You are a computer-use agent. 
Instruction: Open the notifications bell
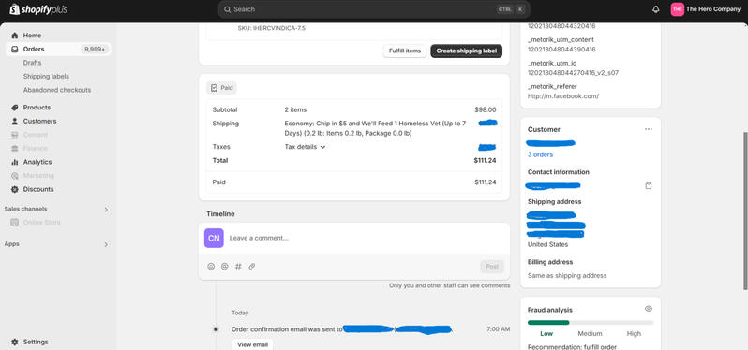click(x=656, y=9)
